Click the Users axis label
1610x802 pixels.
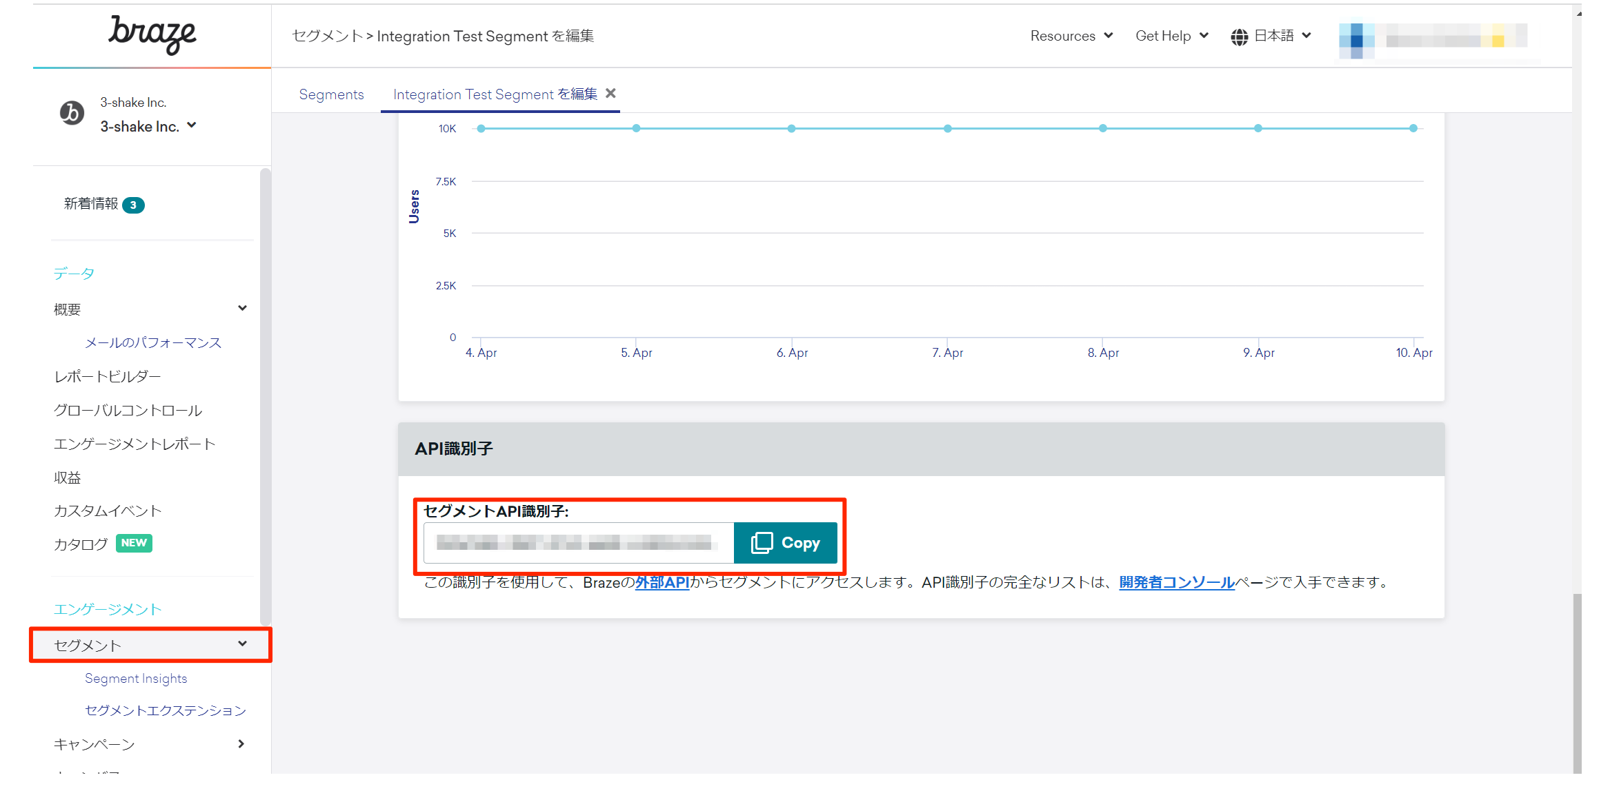tap(414, 207)
